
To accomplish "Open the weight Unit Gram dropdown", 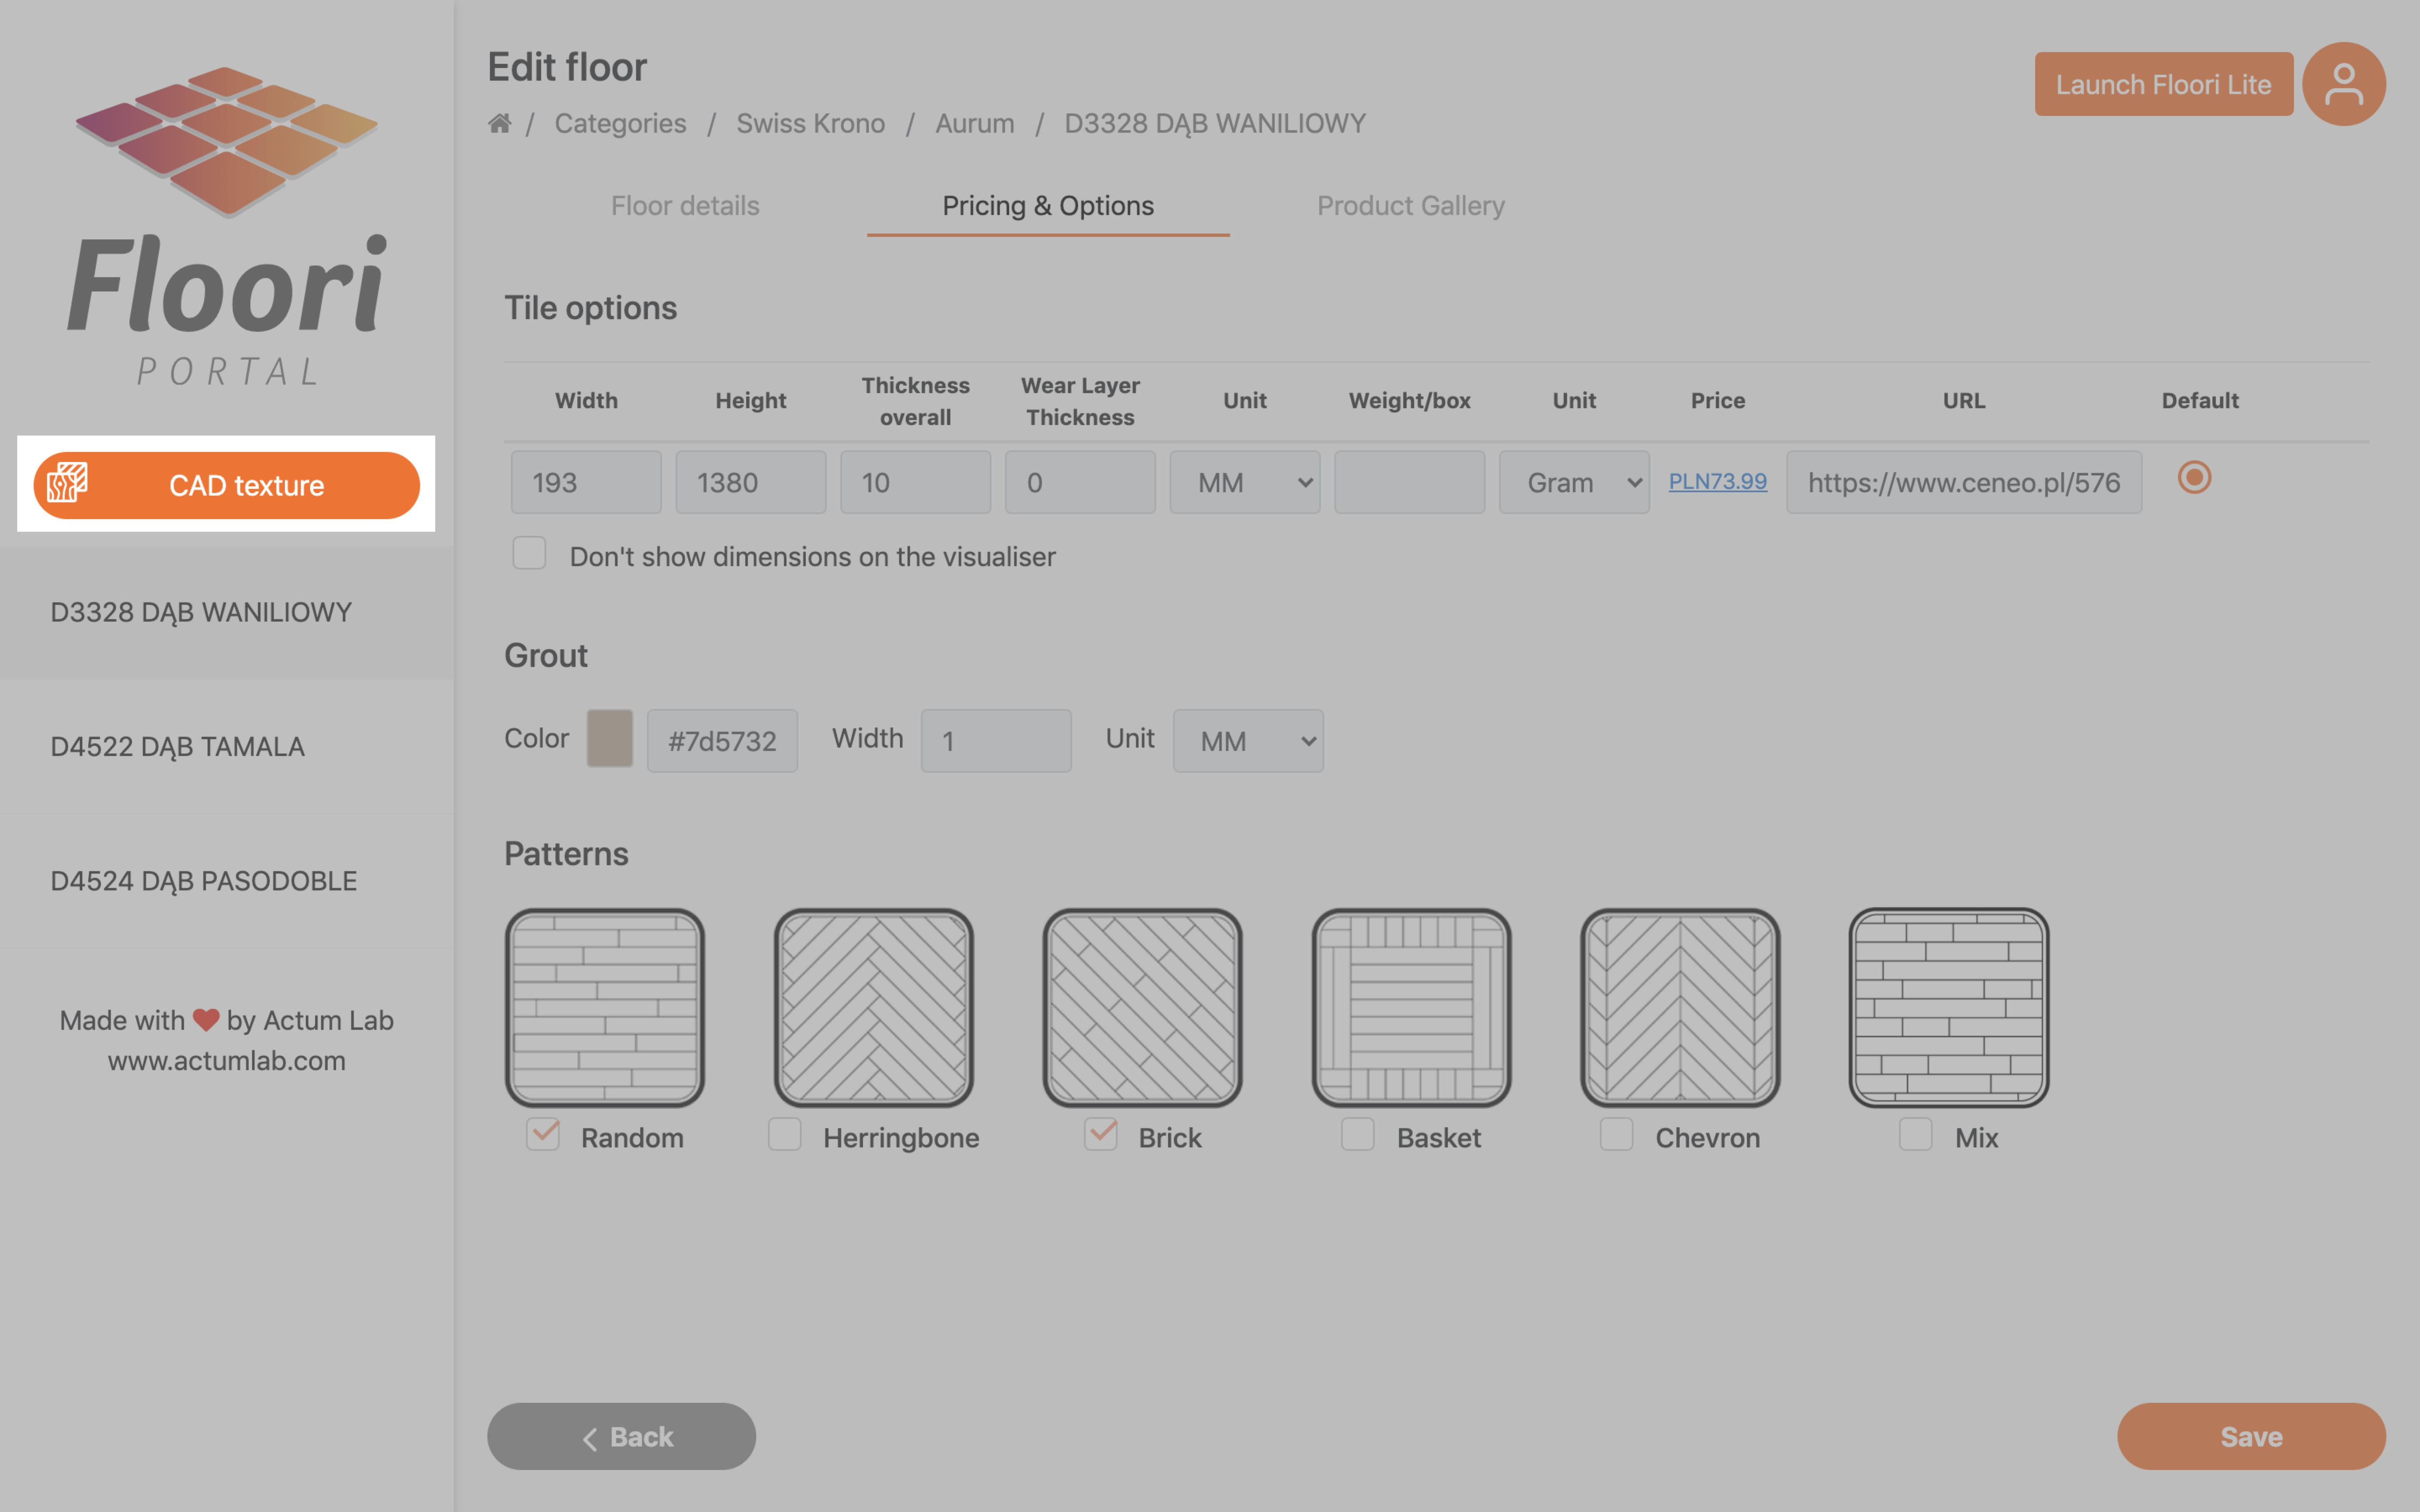I will [x=1574, y=482].
